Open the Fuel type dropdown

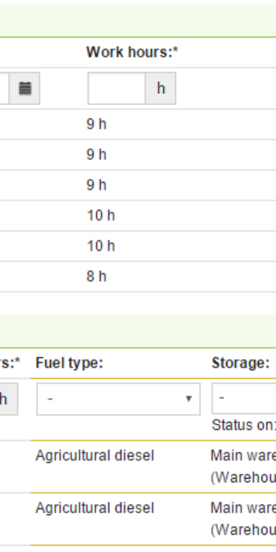[119, 399]
